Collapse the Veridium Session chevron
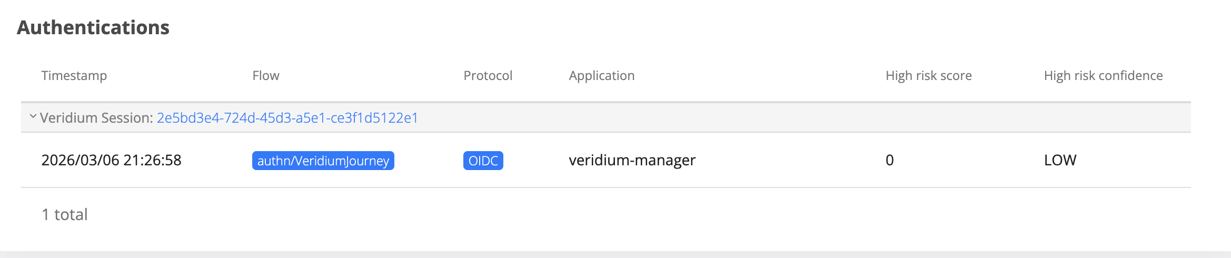This screenshot has width=1231, height=258. (x=33, y=116)
